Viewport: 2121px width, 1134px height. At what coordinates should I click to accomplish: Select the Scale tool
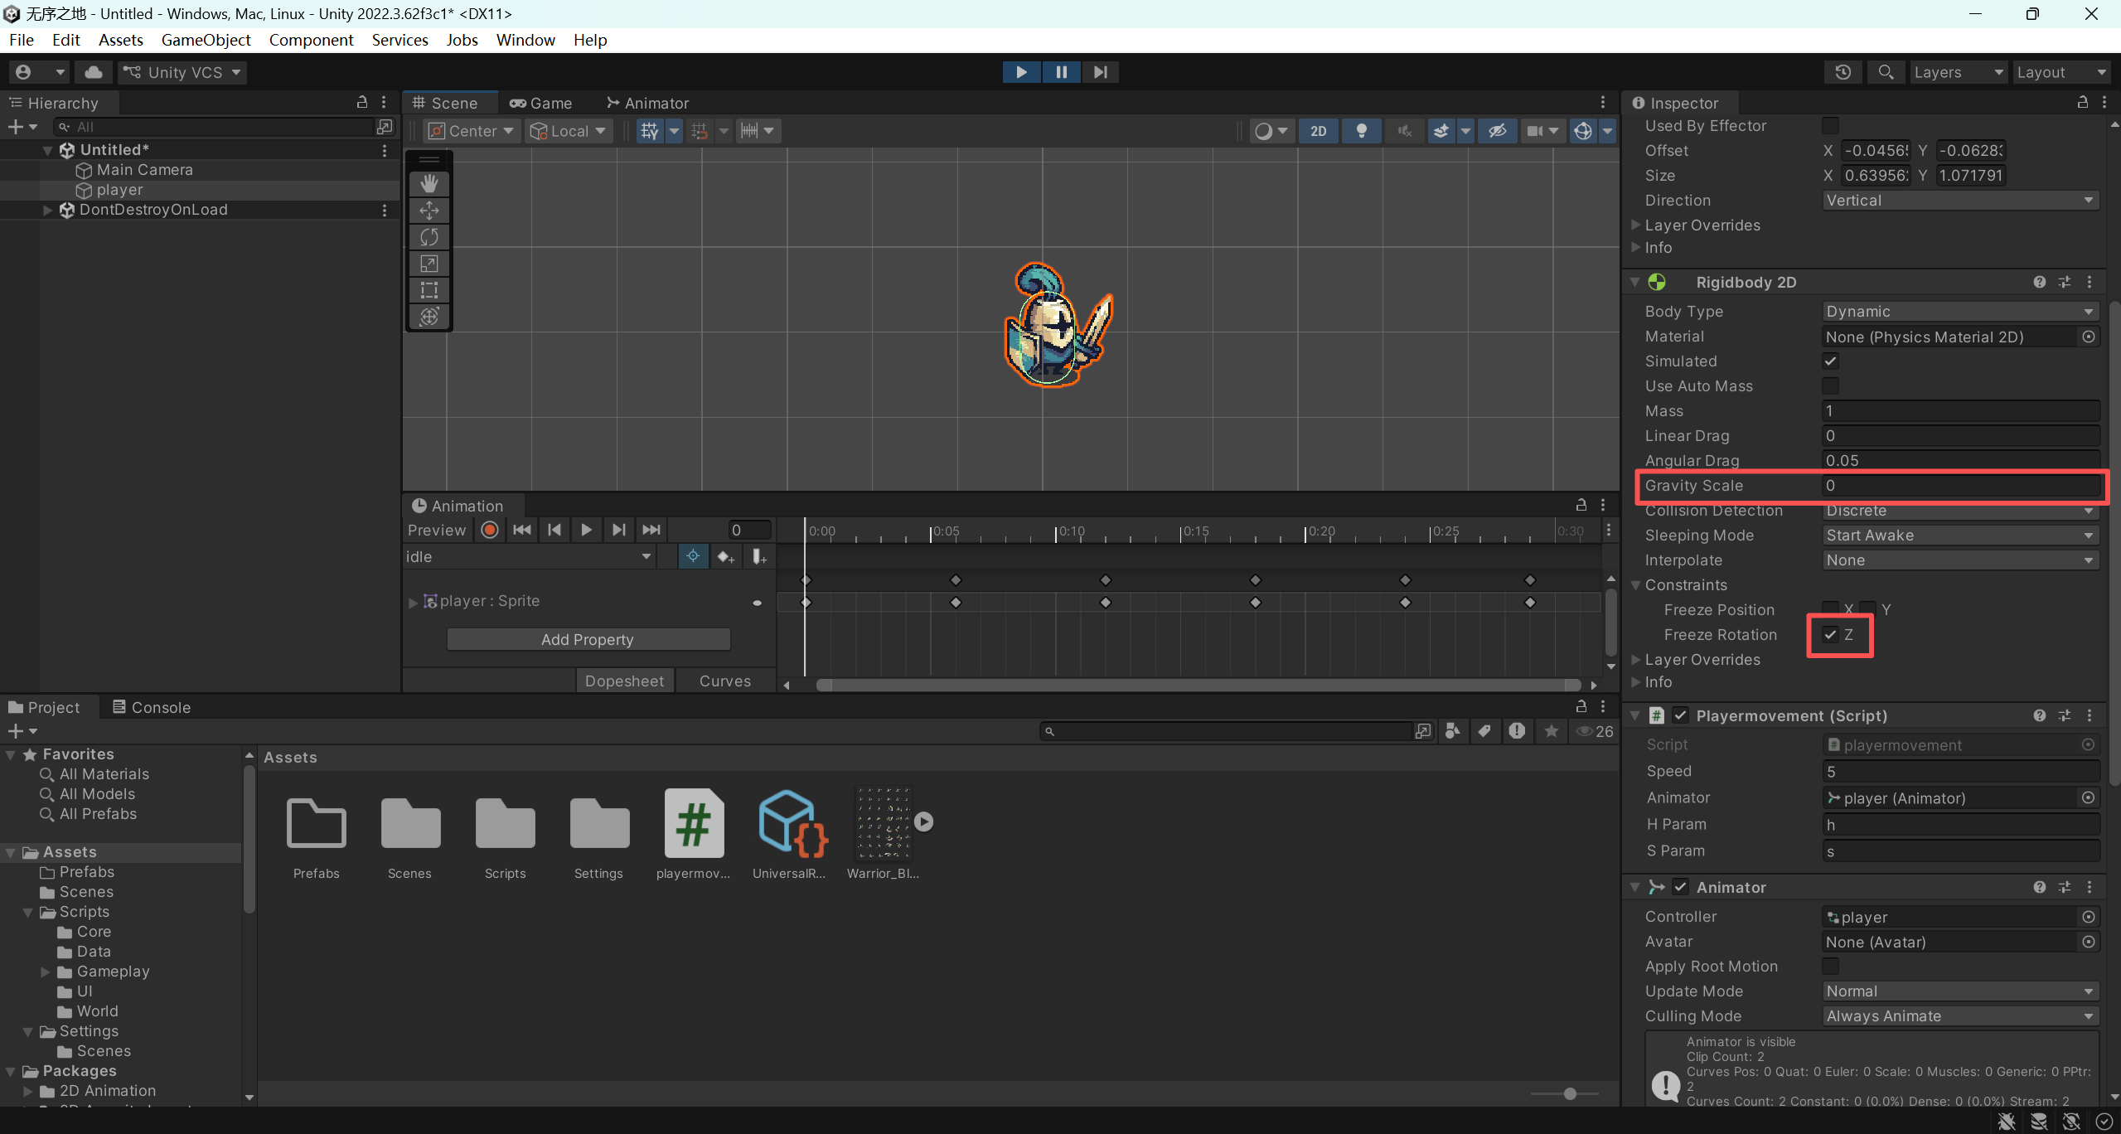point(429,264)
